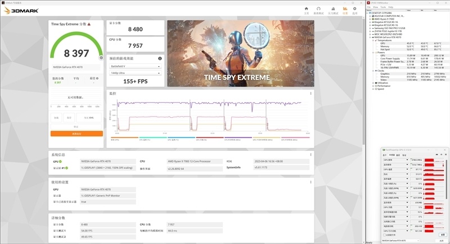The image size is (450, 244).
Task: Open the 3DMark benchmarks icon
Action: 318,9
